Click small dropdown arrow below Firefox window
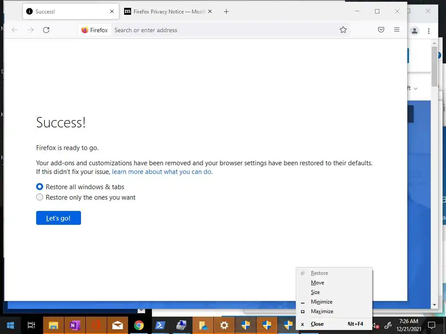Image resolution: width=446 pixels, height=334 pixels. [x=142, y=310]
